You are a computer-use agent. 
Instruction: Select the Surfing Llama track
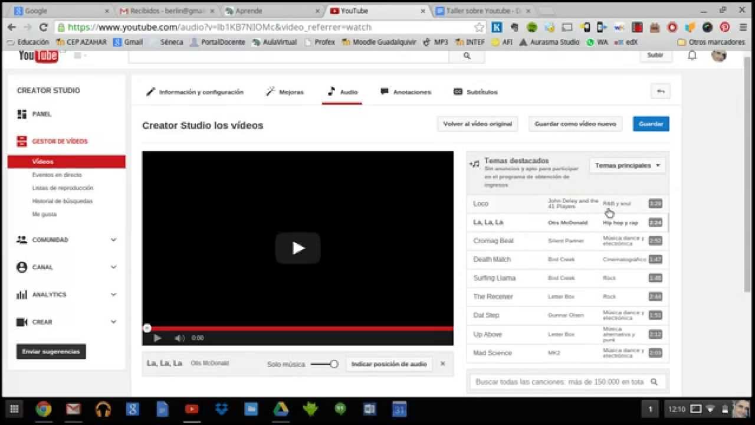tap(566, 278)
